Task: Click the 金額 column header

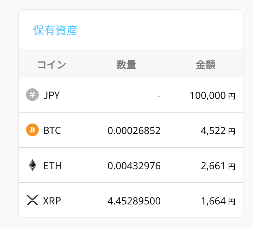Action: 205,65
